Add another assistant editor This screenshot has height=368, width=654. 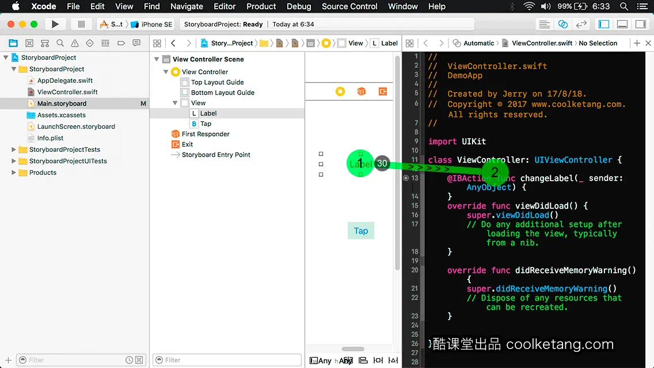point(637,43)
